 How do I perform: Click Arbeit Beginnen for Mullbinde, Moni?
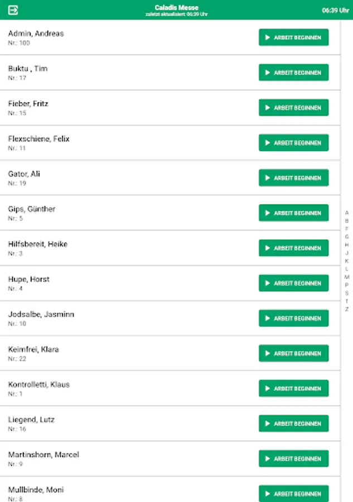[x=293, y=494]
